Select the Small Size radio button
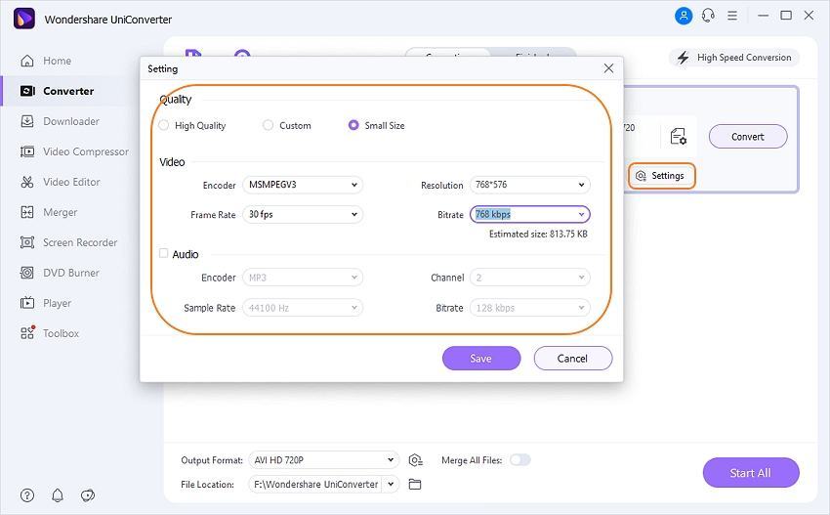This screenshot has height=515, width=830. [353, 125]
